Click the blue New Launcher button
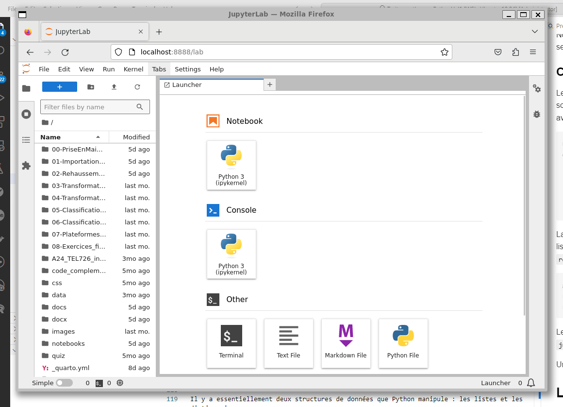The width and height of the screenshot is (563, 407). pyautogui.click(x=60, y=87)
